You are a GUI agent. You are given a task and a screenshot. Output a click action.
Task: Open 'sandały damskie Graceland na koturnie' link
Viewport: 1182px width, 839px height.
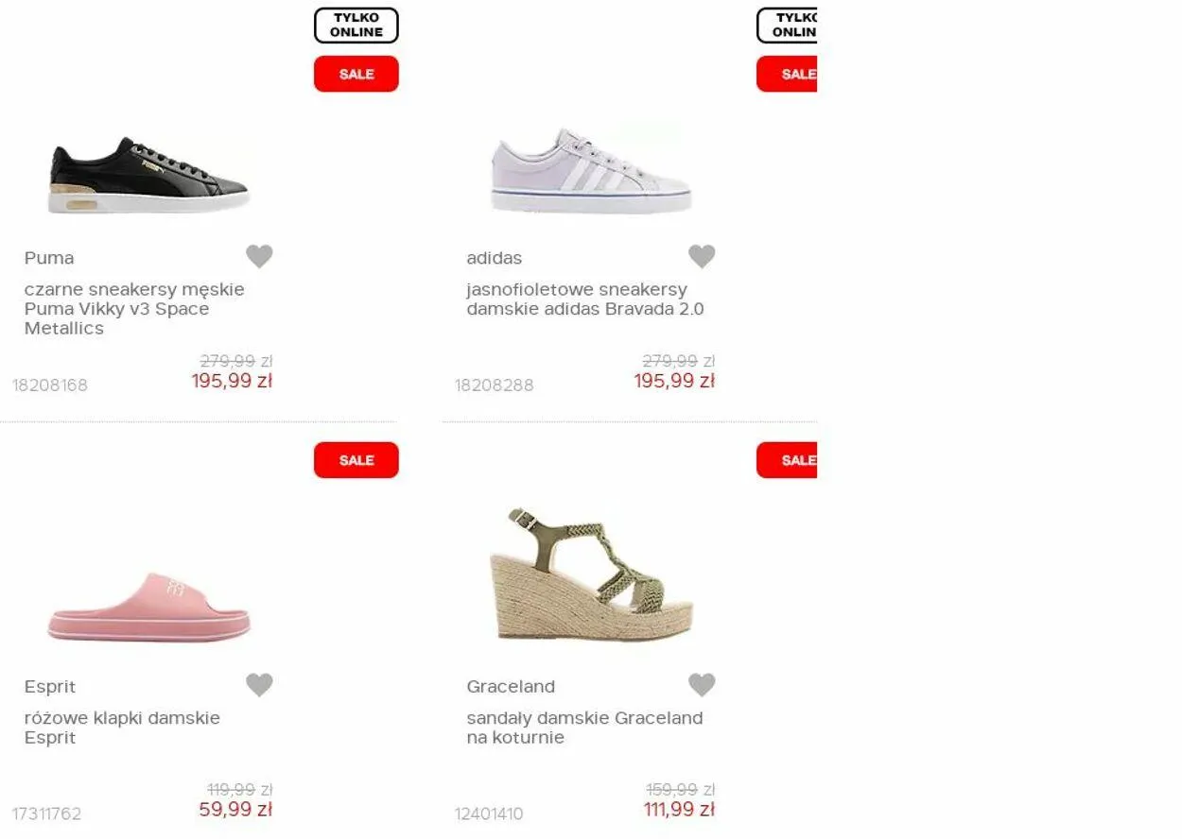584,728
